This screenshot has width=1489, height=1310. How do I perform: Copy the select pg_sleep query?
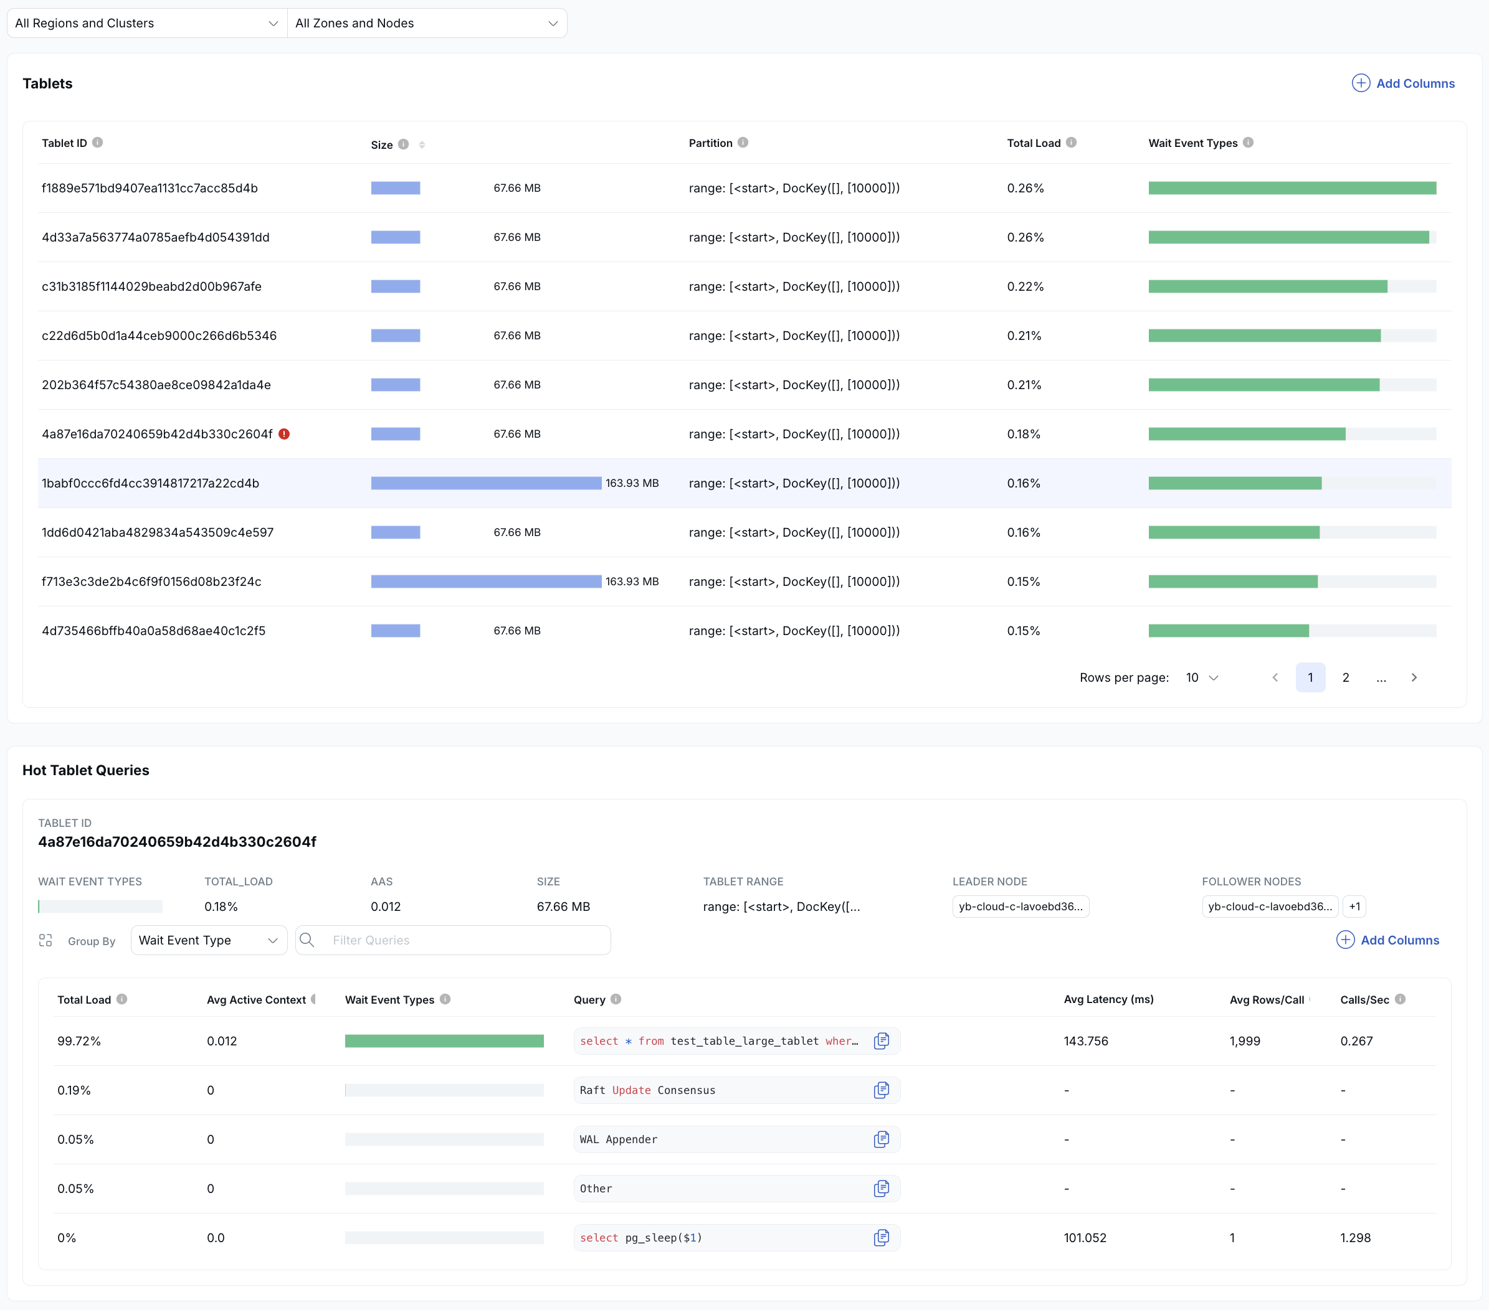(x=881, y=1238)
